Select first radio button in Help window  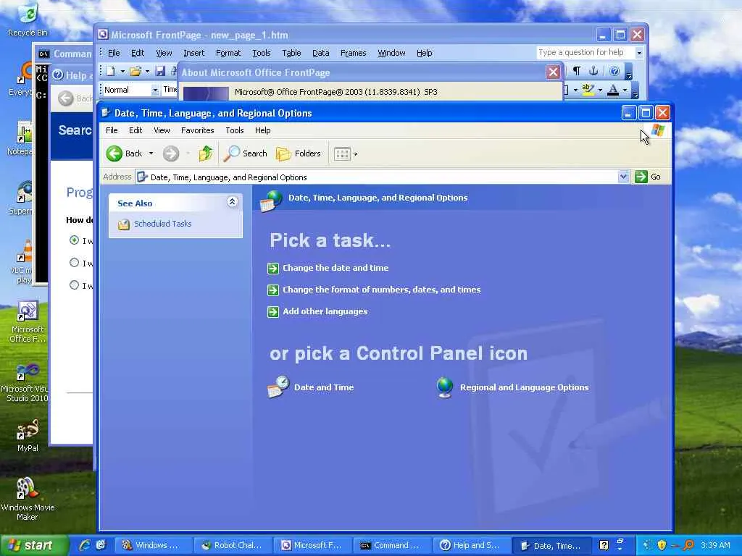click(x=75, y=240)
